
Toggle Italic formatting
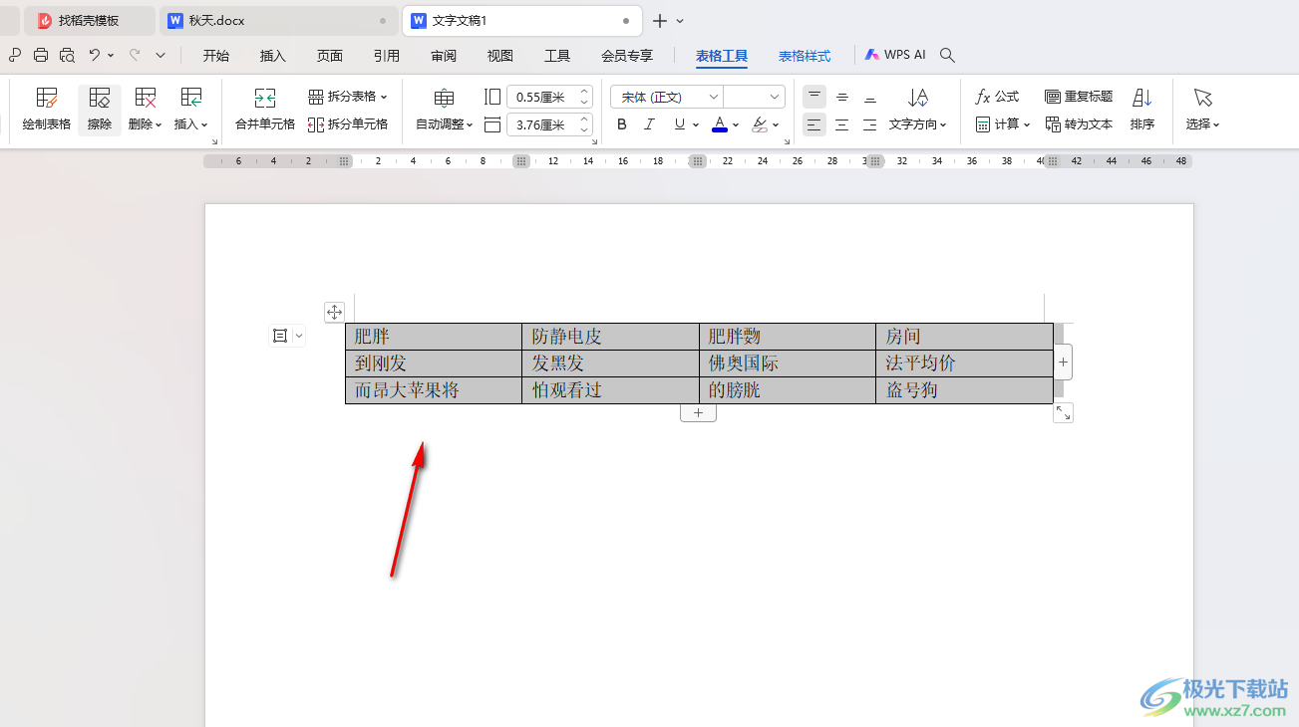click(x=650, y=124)
